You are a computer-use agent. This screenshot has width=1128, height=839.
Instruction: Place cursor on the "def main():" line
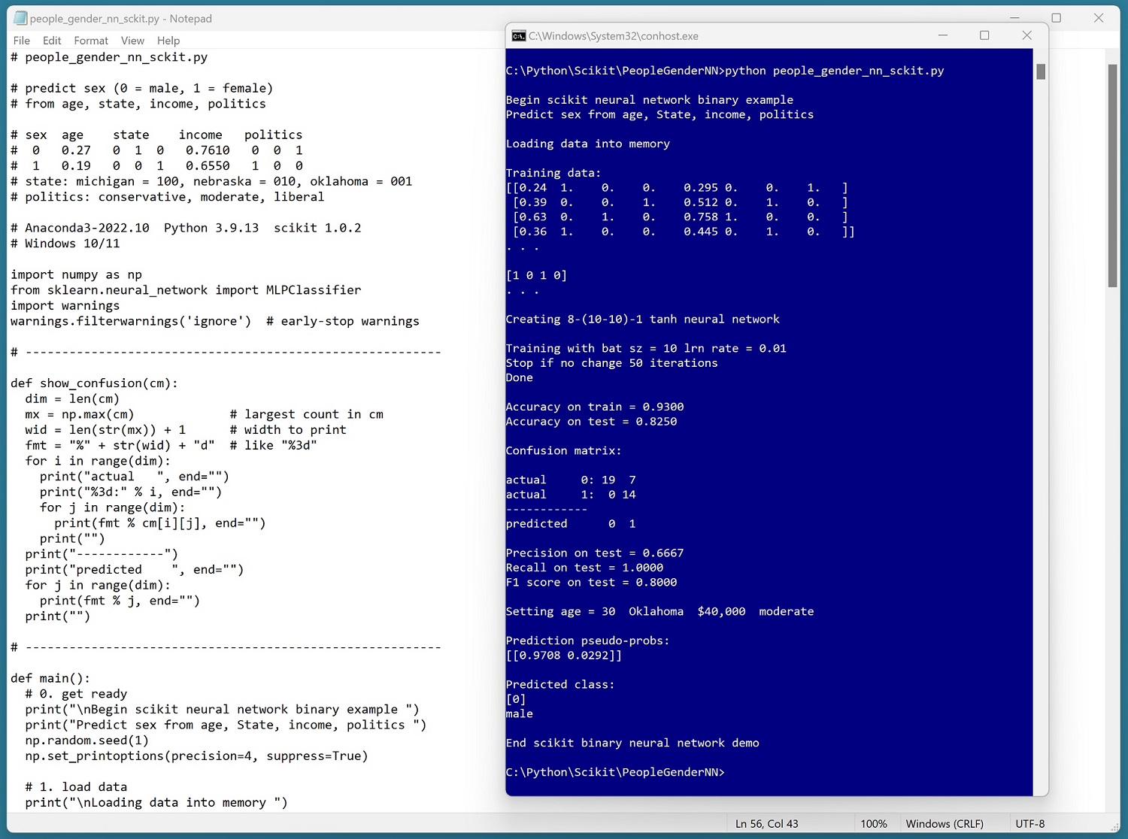[x=50, y=678]
